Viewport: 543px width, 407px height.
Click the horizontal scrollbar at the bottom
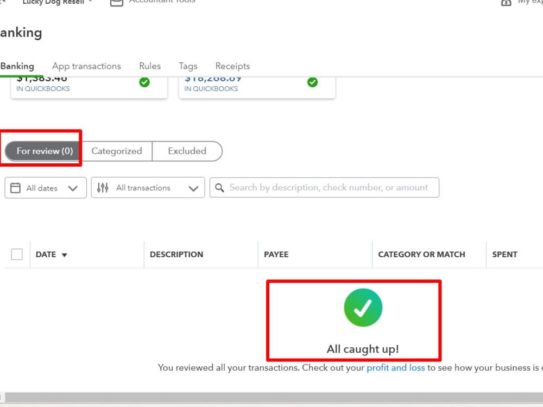(x=274, y=397)
